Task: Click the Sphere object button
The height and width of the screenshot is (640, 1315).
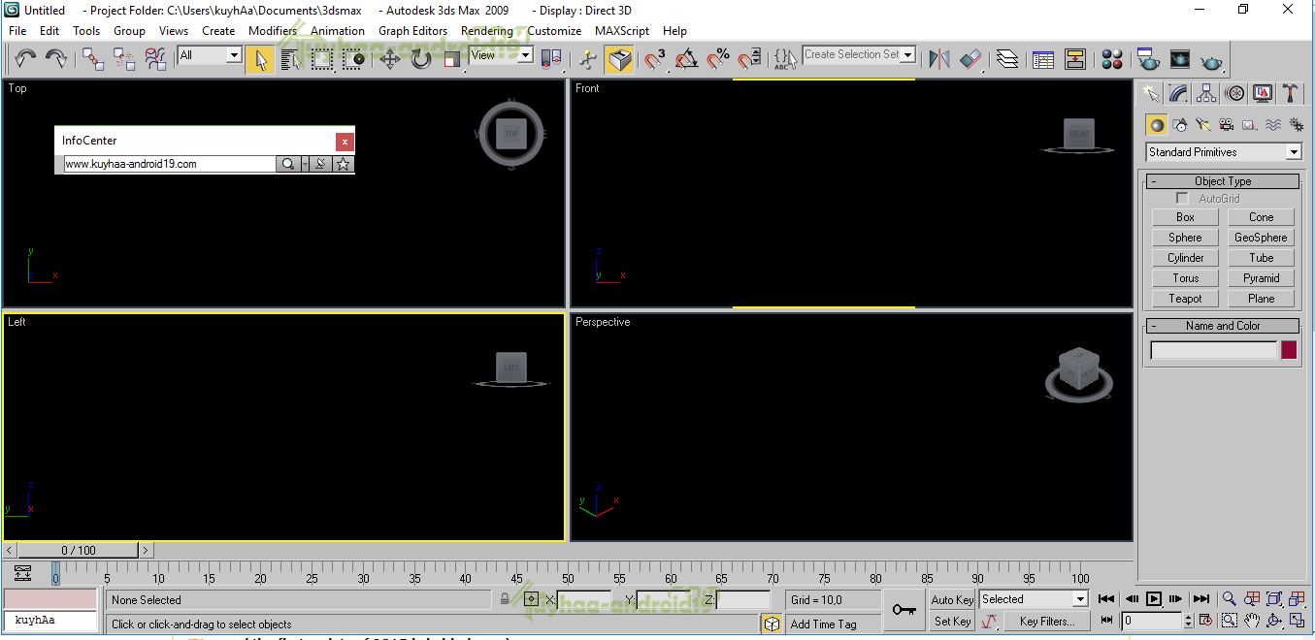Action: click(x=1185, y=238)
